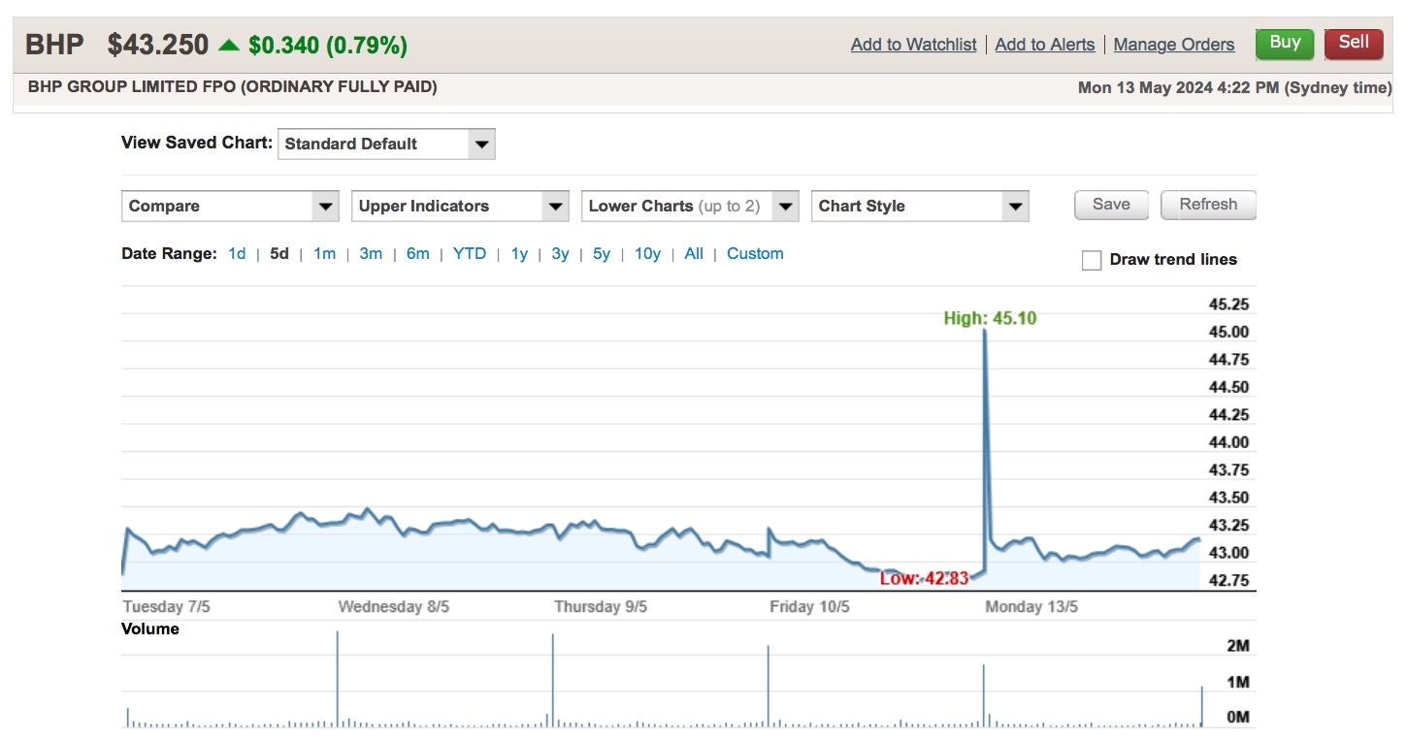
Task: Click the $43.250 current price
Action: pyautogui.click(x=158, y=45)
